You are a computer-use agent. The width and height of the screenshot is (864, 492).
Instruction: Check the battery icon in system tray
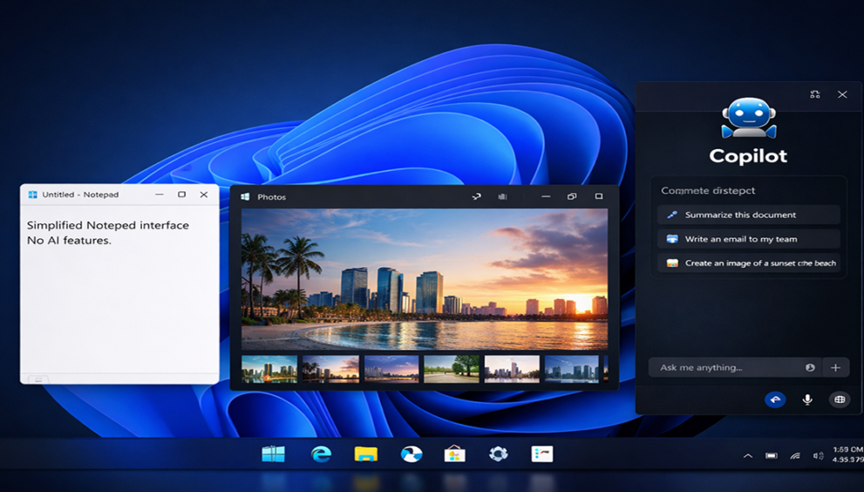coord(772,455)
